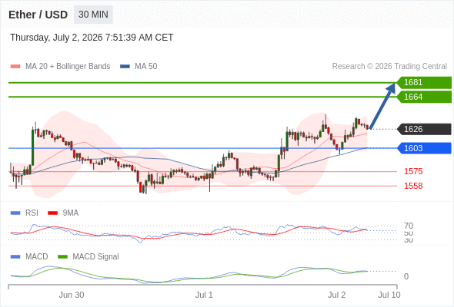This screenshot has width=454, height=307.
Task: Click the Research © 2026 Trading Central credit
Action: (x=389, y=67)
